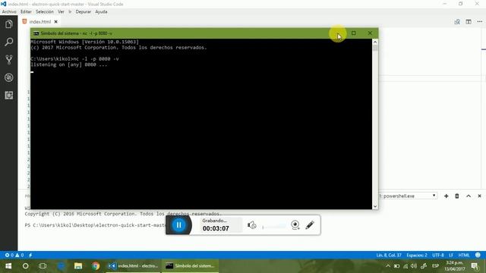Launch Microsoft Edge from the taskbar
486x273 pixels.
61,266
